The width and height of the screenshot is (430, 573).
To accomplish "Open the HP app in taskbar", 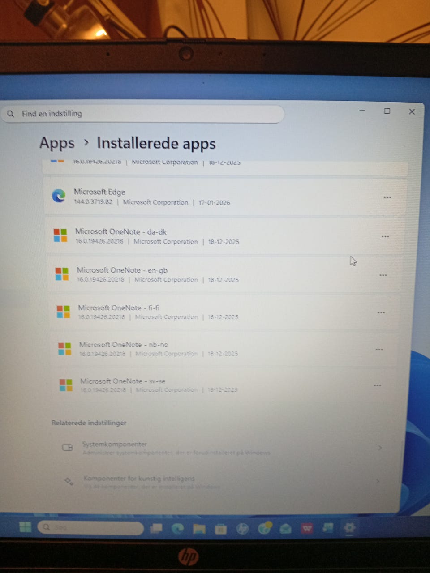I will coord(242,529).
